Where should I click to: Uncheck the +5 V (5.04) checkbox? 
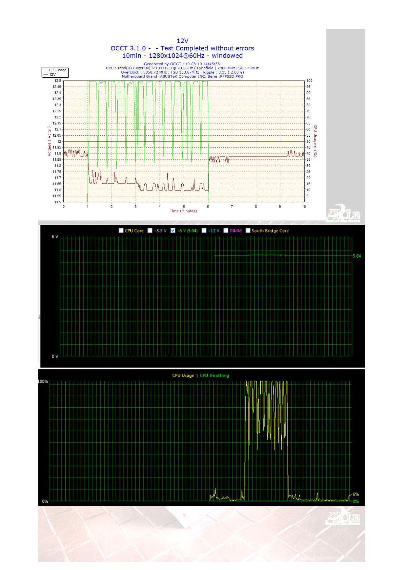(173, 231)
